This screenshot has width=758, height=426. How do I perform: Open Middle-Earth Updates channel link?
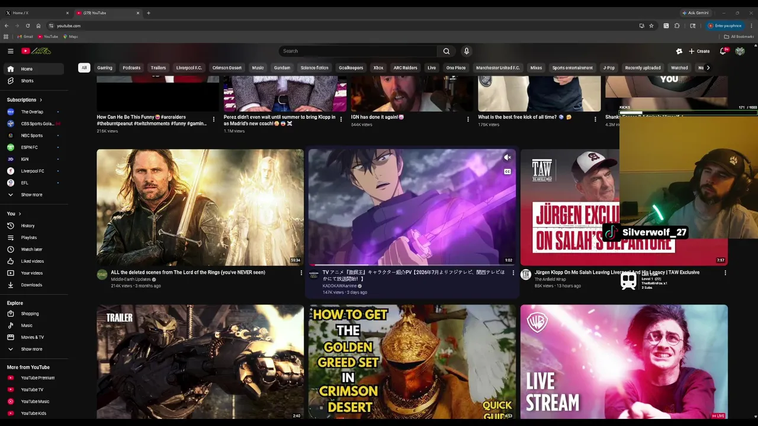point(131,279)
